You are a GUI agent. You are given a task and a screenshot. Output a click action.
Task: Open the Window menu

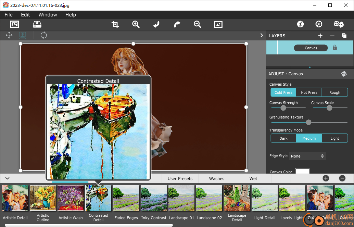pyautogui.click(x=48, y=15)
